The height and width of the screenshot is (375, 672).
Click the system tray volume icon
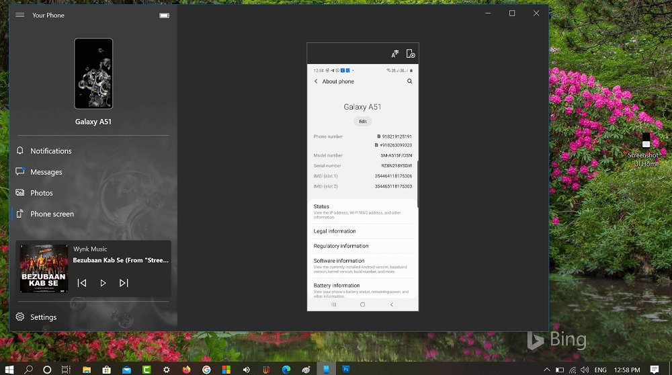coord(585,370)
